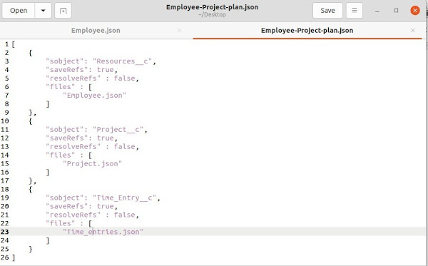Click the "Project__c" value text

point(118,130)
